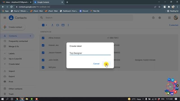Click the 27°C Haze weather widget

134,99
